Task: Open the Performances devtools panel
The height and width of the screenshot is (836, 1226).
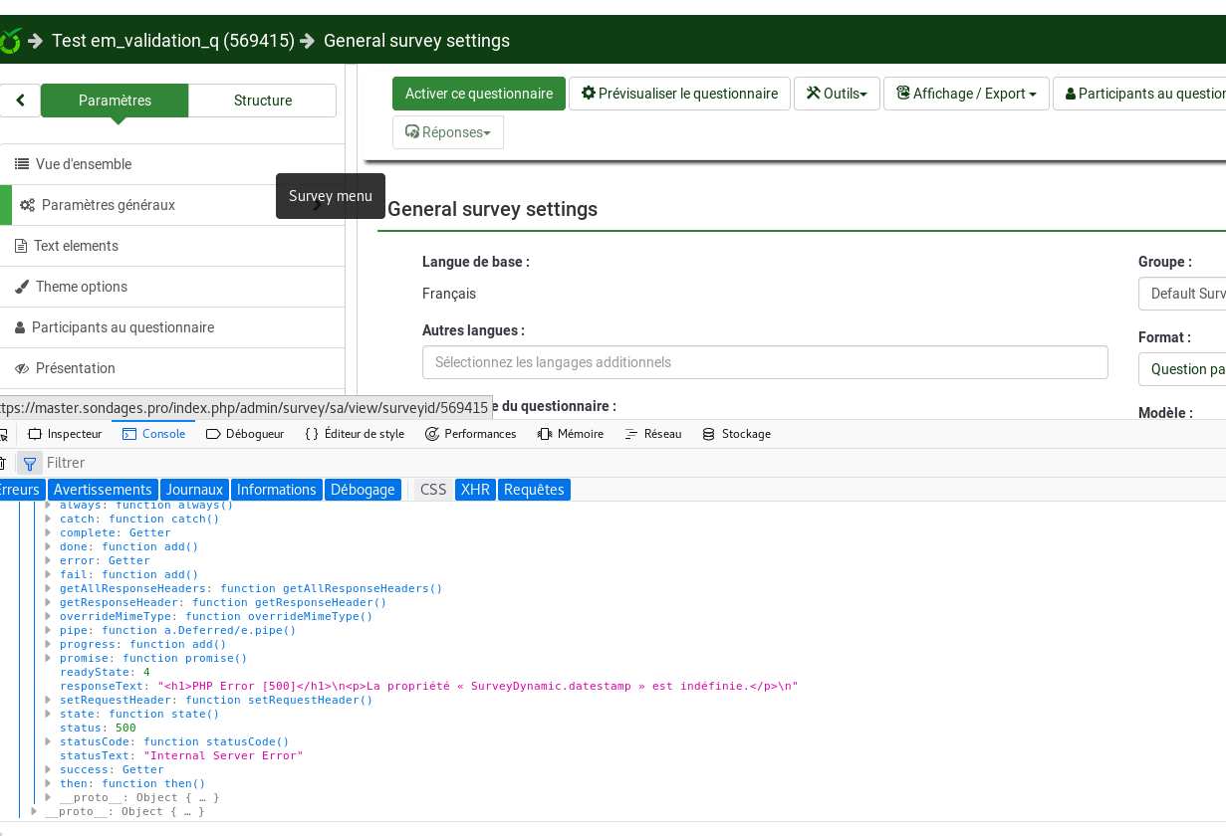Action: [470, 434]
